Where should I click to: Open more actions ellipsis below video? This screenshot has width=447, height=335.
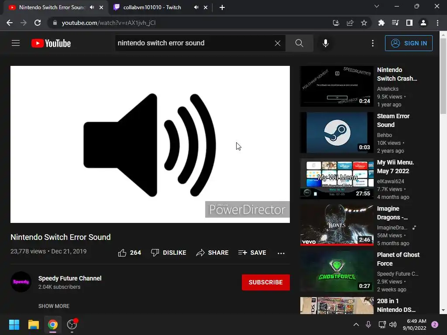[281, 253]
